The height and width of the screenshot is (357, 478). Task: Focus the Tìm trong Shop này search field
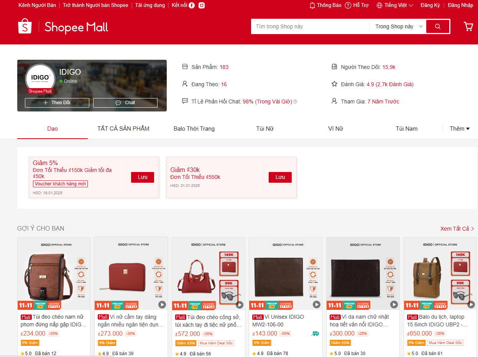[x=310, y=26]
